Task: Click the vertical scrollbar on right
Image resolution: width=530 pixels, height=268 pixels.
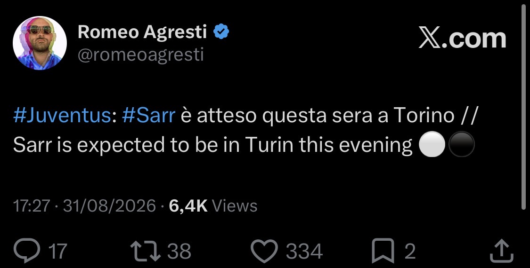Action: [x=523, y=108]
